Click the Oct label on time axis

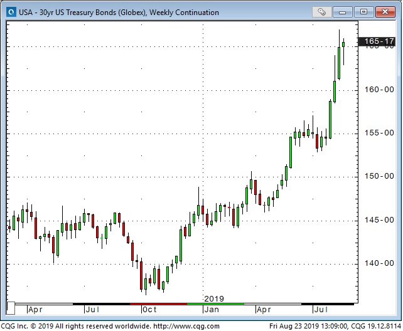149,310
